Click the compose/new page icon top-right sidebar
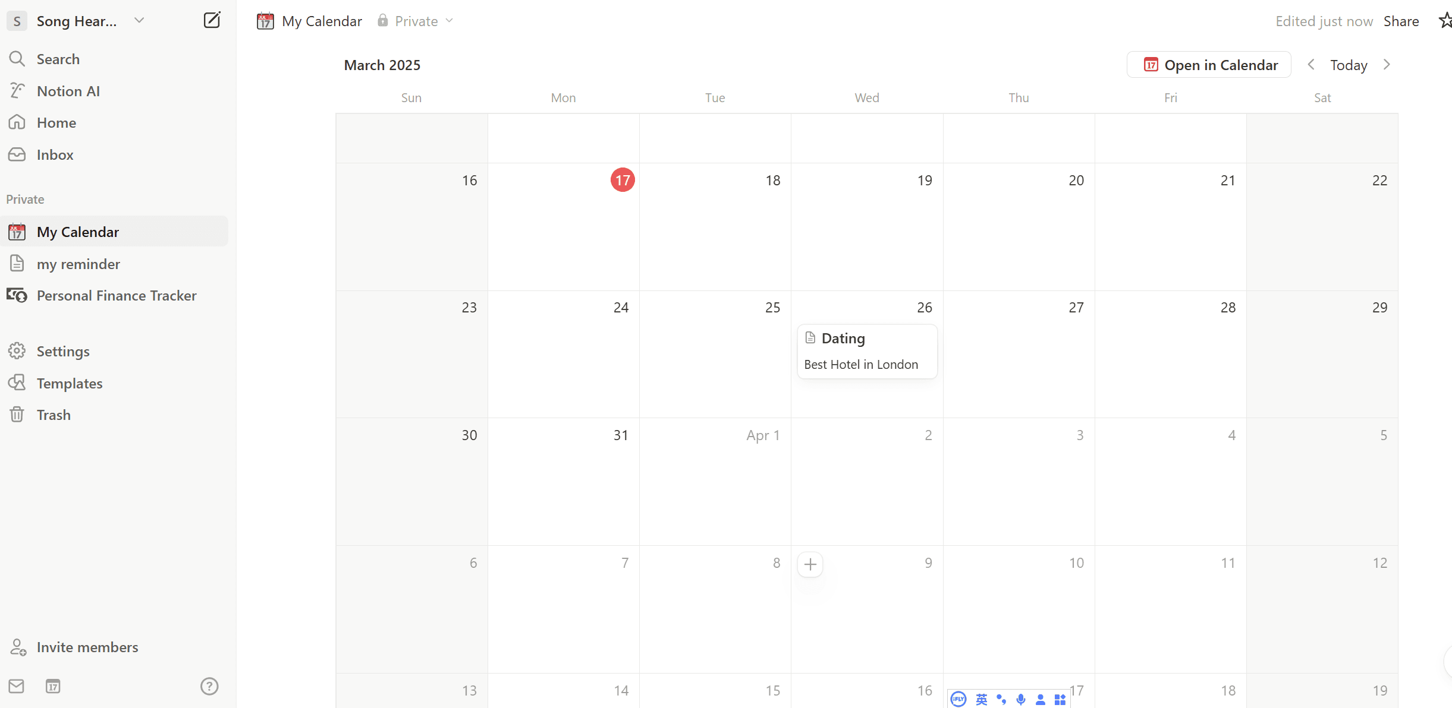This screenshot has width=1452, height=708. [x=211, y=20]
